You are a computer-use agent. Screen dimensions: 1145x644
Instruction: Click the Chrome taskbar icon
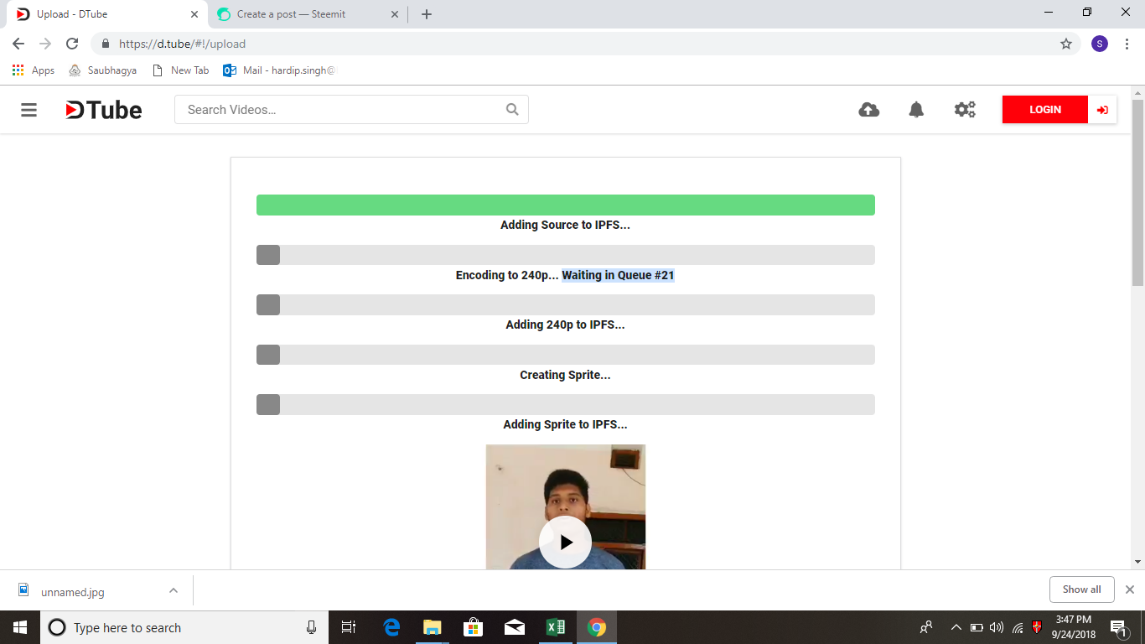coord(596,627)
